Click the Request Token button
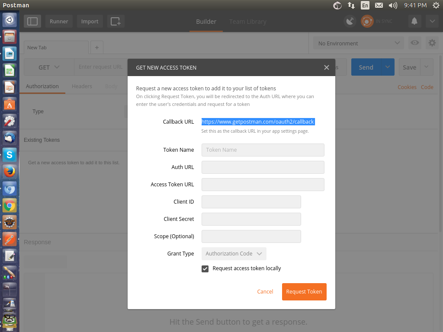Image resolution: width=443 pixels, height=332 pixels. (304, 292)
